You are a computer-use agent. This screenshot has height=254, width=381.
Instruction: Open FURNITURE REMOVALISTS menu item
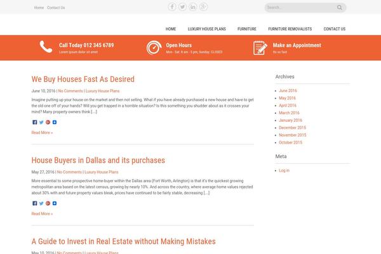point(290,29)
